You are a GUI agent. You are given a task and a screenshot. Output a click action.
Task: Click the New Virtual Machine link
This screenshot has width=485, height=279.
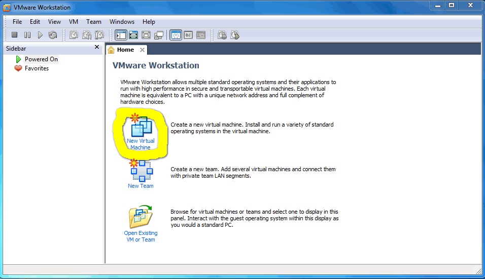tap(141, 144)
